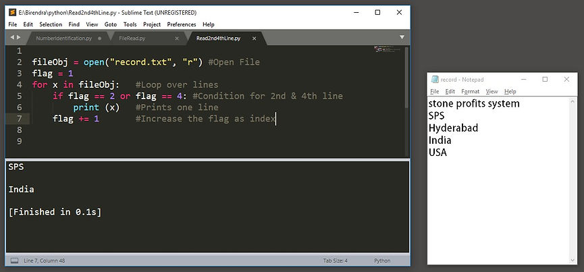The width and height of the screenshot is (584, 272).
Task: Click the 'flag = 1' code line
Action: [x=53, y=74]
